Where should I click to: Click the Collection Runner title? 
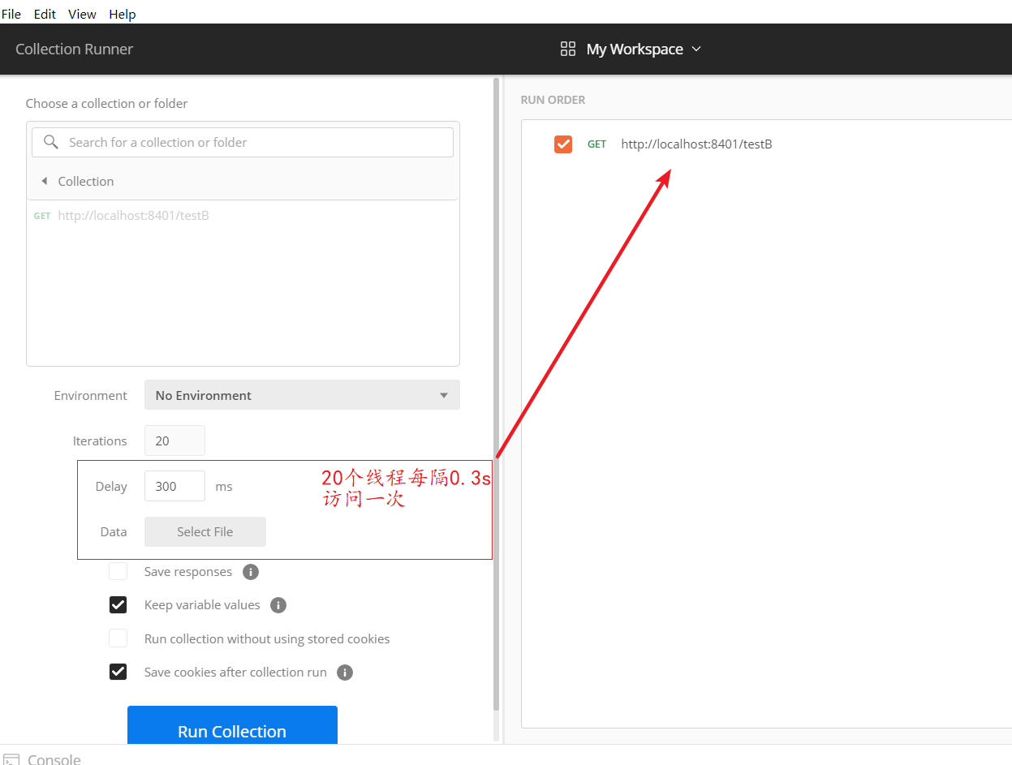coord(74,49)
